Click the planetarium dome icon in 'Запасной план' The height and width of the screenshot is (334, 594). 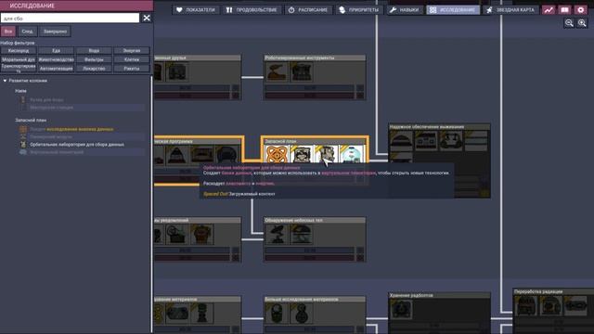point(351,155)
